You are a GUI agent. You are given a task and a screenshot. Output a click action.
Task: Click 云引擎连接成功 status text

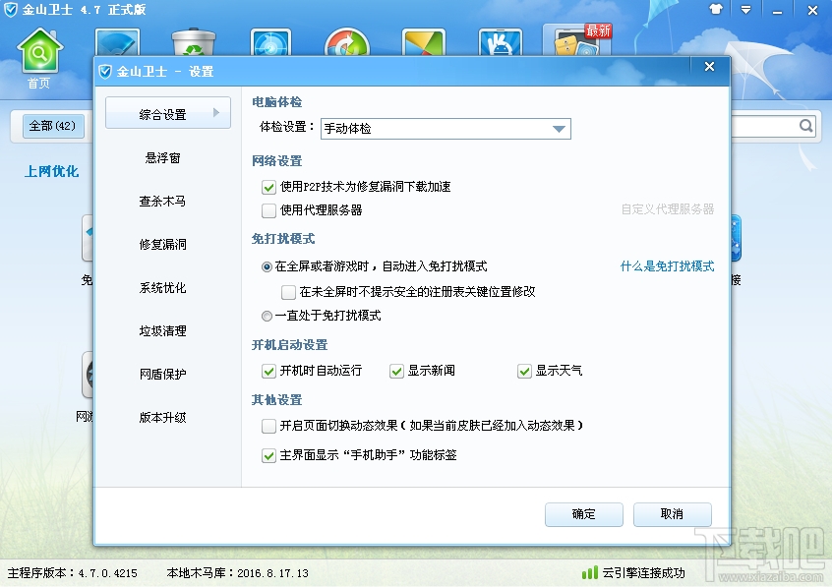[643, 573]
